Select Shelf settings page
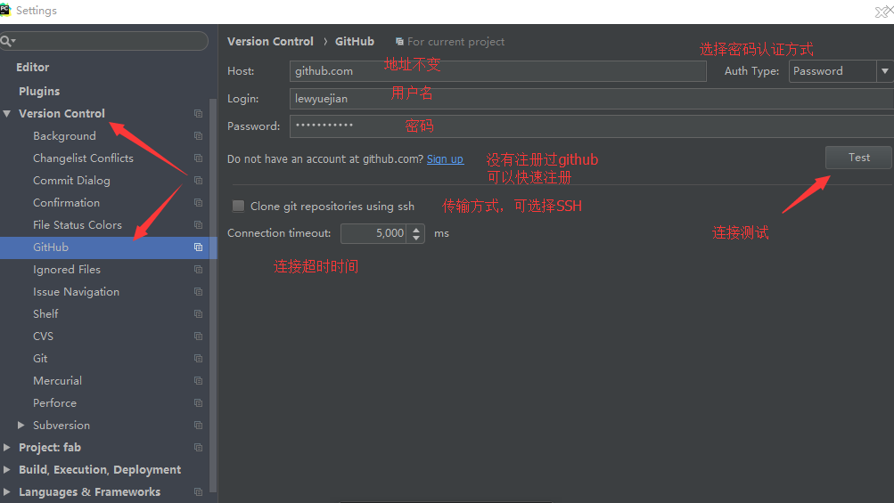894x503 pixels. 45,313
